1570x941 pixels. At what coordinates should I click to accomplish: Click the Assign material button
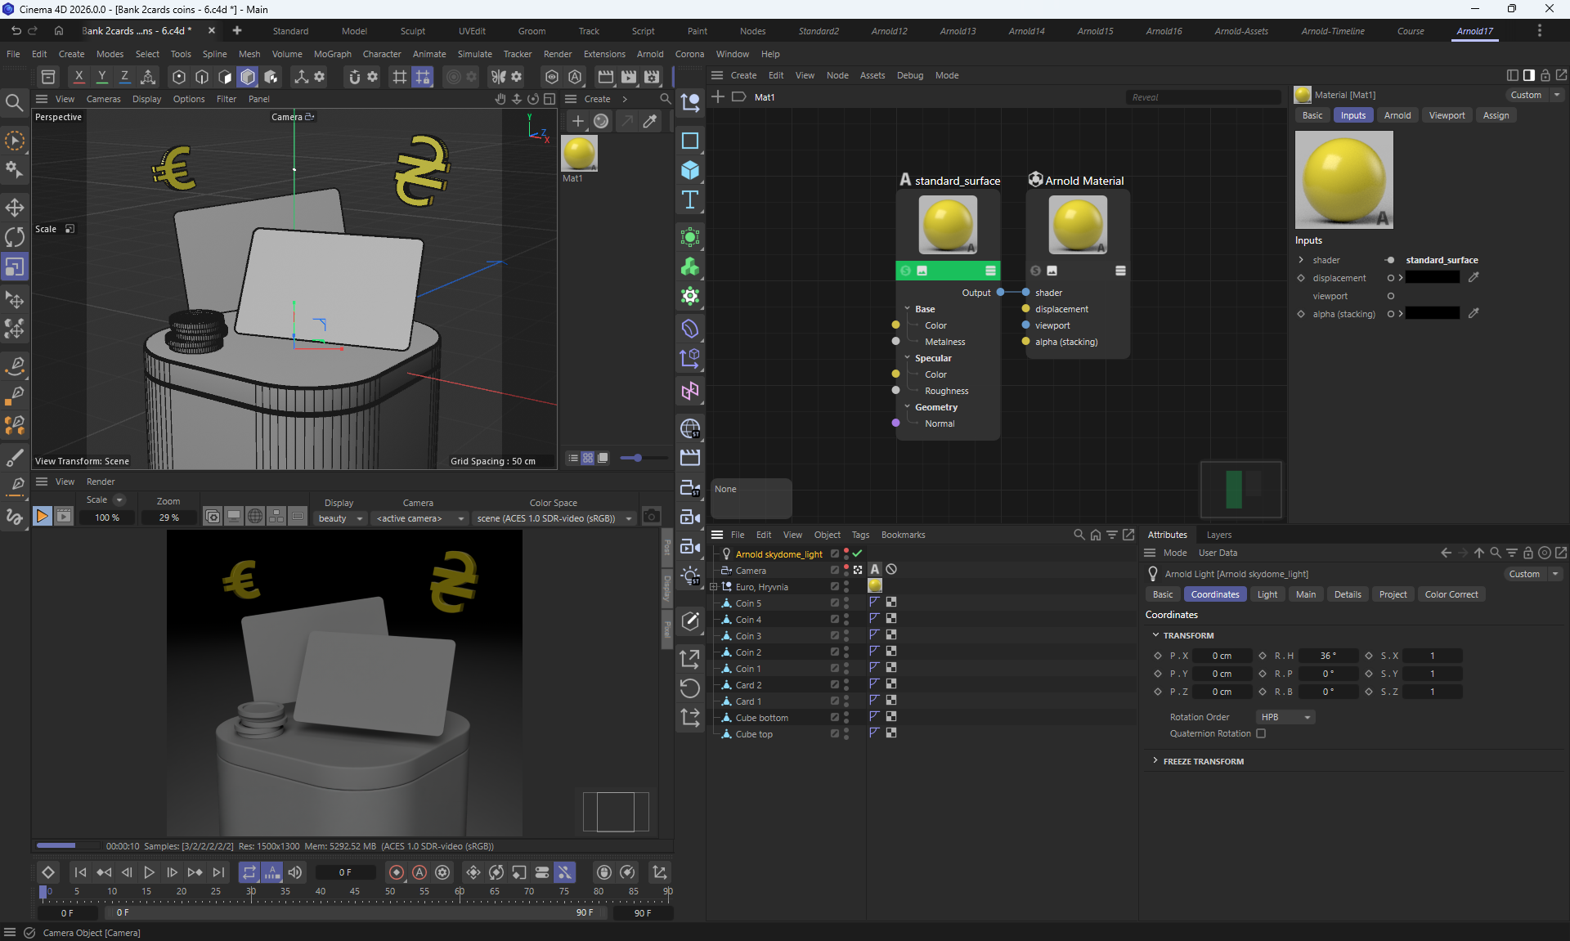coord(1496,115)
